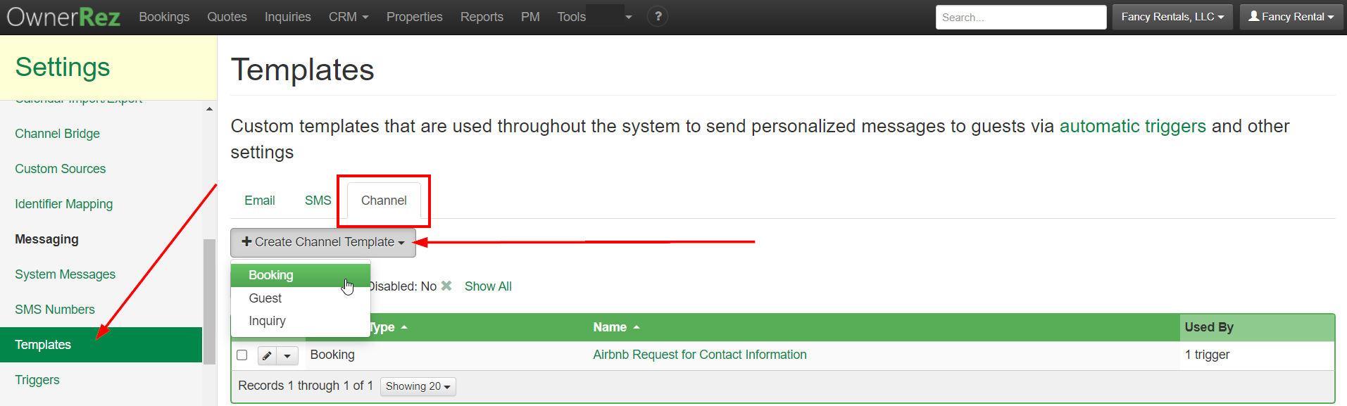Click the OwnerRez logo
Image resolution: width=1347 pixels, height=406 pixels.
tap(63, 16)
